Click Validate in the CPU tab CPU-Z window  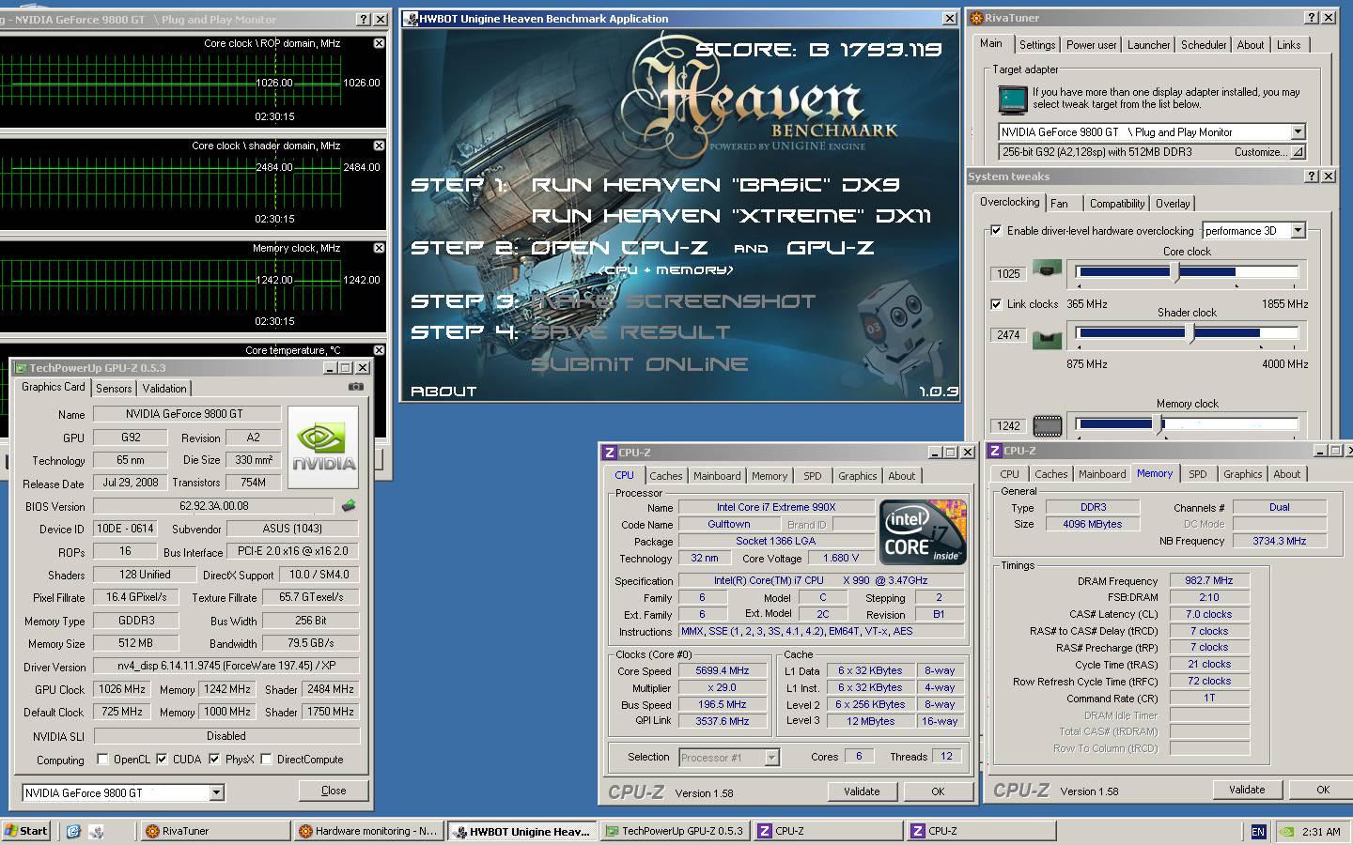coord(862,791)
